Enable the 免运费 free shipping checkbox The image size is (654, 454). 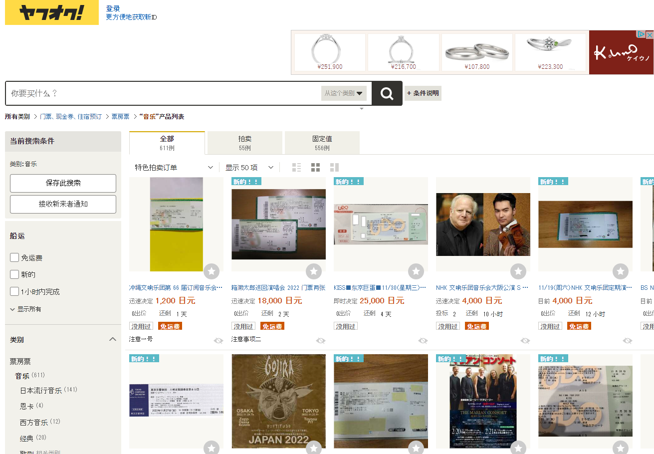coord(15,258)
